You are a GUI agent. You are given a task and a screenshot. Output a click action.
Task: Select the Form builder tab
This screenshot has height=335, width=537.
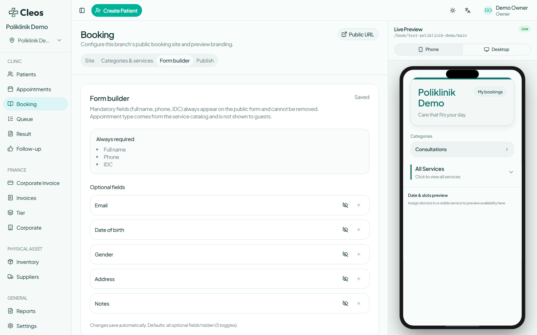[x=175, y=61]
